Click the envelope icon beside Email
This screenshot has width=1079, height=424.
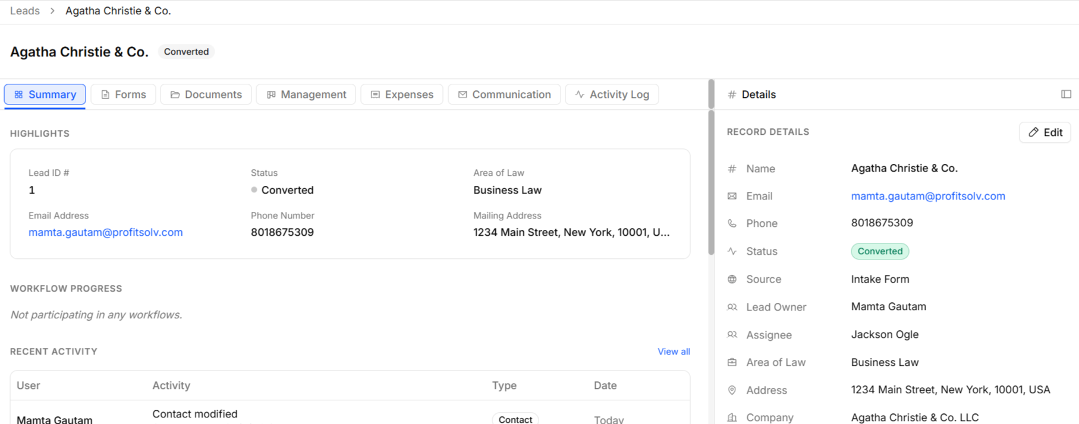pyautogui.click(x=732, y=196)
